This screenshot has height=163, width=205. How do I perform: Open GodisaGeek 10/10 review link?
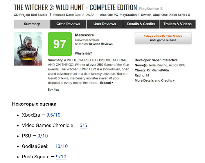click(61, 146)
